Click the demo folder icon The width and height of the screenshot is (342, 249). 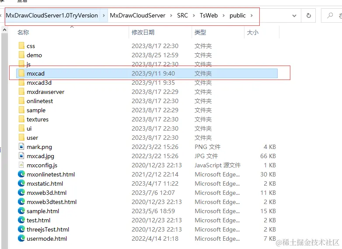pyautogui.click(x=21, y=55)
